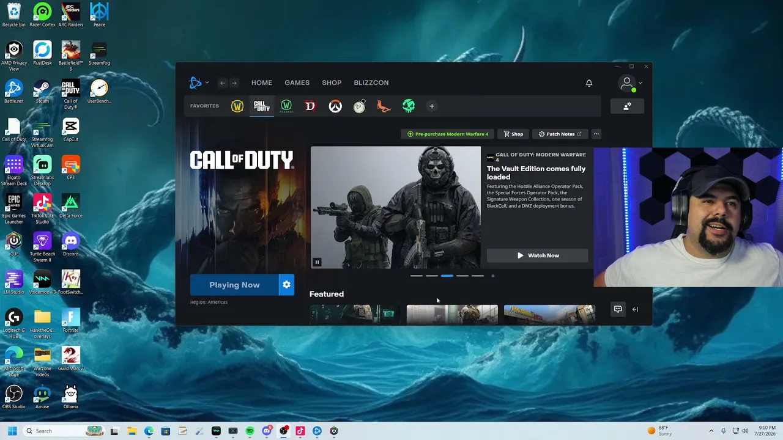Open the Battle.net logo dropdown menu

pyautogui.click(x=199, y=82)
